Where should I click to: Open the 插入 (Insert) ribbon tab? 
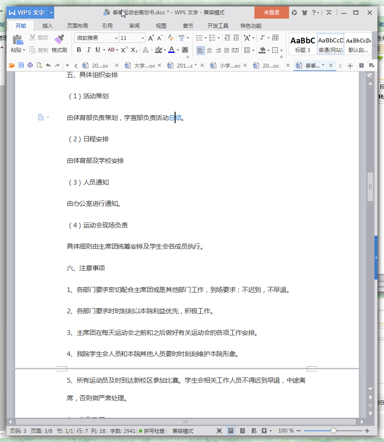click(47, 26)
